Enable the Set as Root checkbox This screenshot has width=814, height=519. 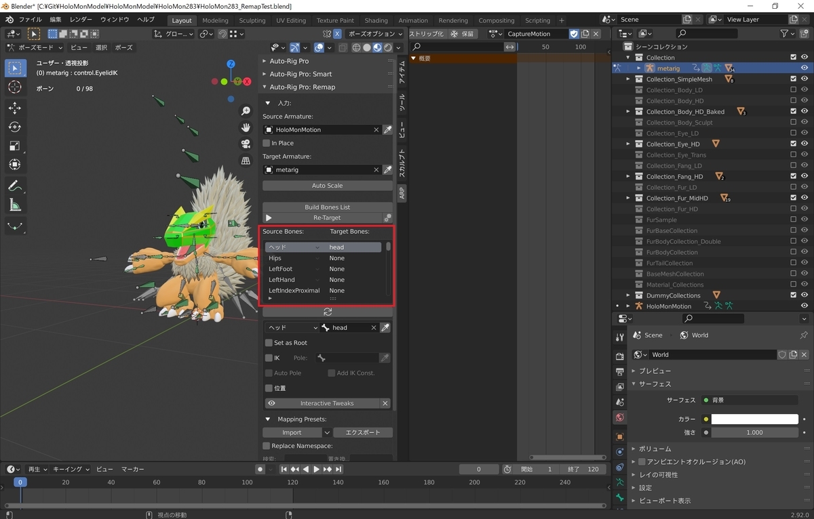(269, 343)
